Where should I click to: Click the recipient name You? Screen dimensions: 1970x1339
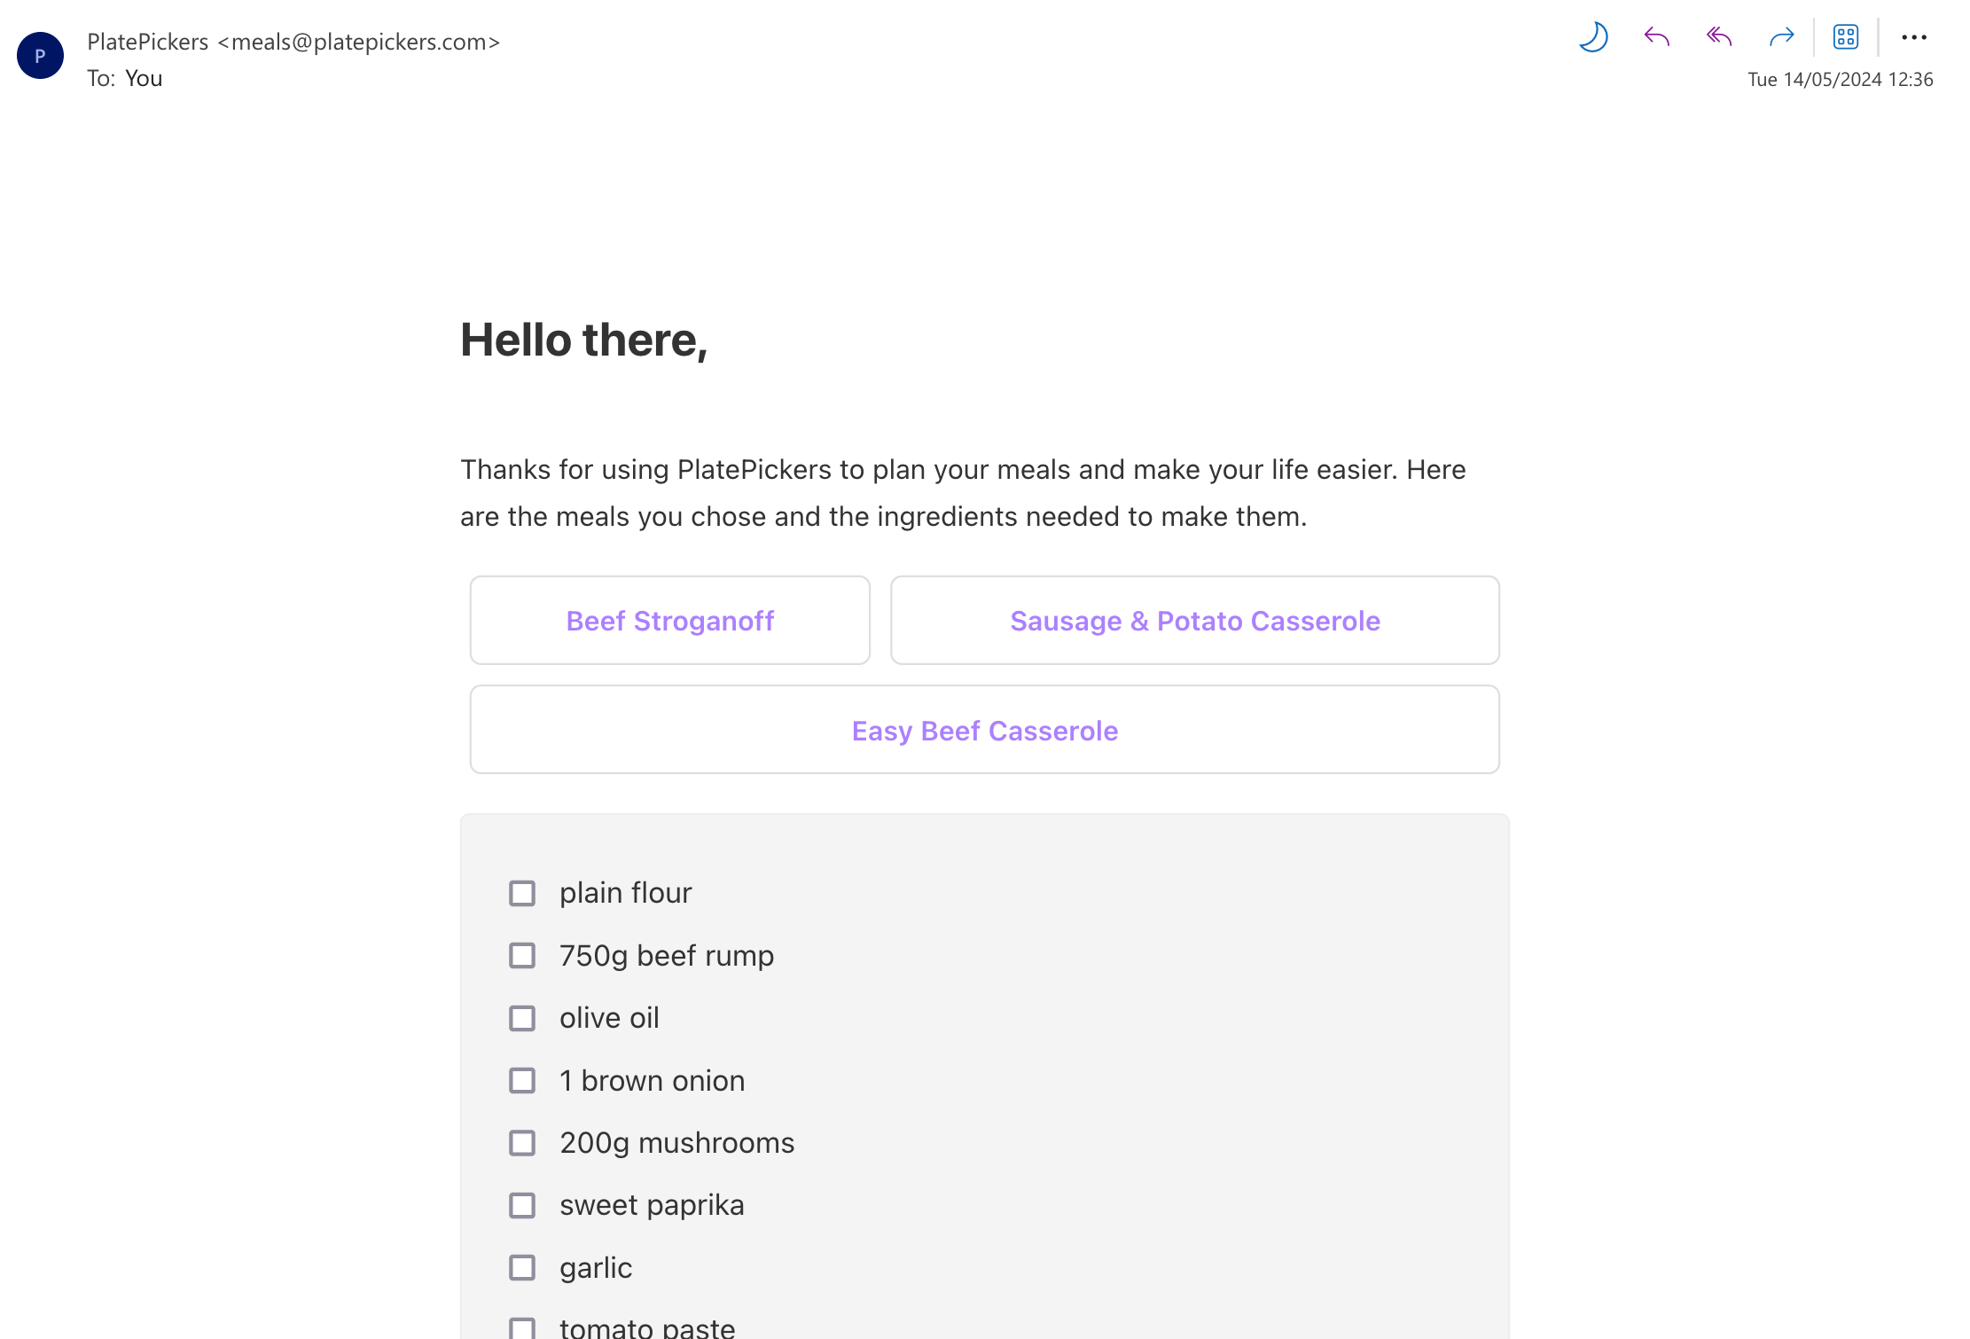(x=144, y=78)
